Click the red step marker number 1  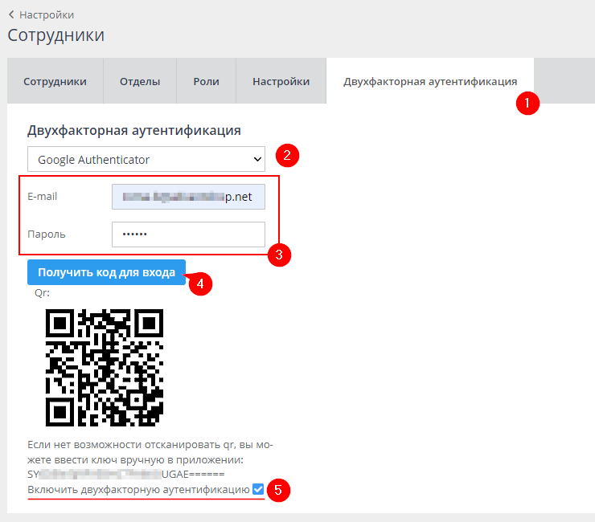(x=527, y=104)
